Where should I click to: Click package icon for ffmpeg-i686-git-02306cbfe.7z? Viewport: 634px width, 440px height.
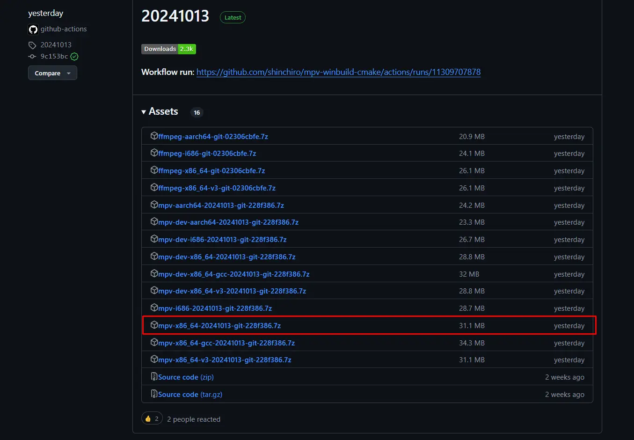(x=154, y=153)
